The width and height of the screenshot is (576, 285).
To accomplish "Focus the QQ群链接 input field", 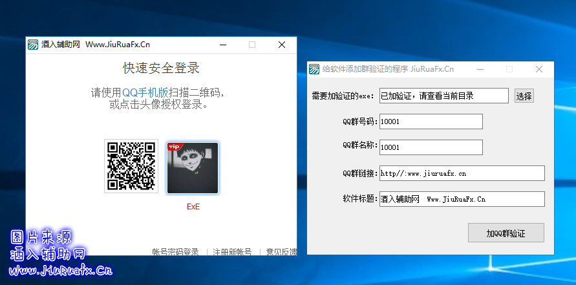I will (462, 173).
